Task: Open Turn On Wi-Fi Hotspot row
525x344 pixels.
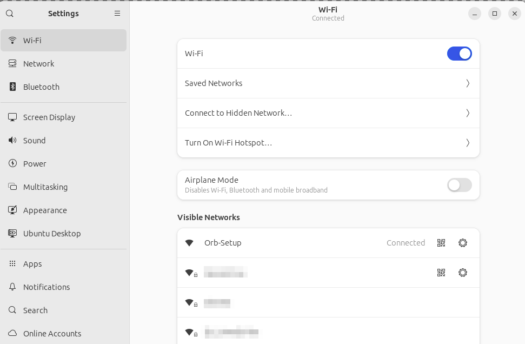Action: (328, 143)
